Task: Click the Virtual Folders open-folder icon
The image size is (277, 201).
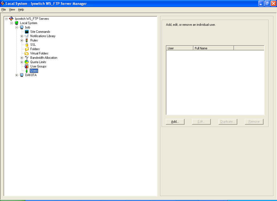Action: tap(27, 53)
